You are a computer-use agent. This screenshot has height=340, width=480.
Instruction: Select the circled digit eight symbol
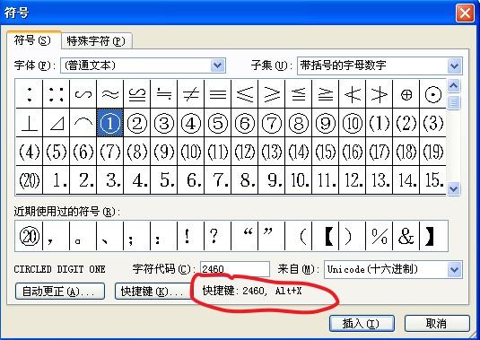click(299, 123)
